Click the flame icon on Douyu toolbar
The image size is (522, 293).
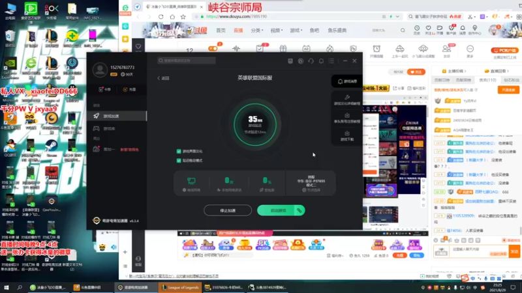(330, 48)
